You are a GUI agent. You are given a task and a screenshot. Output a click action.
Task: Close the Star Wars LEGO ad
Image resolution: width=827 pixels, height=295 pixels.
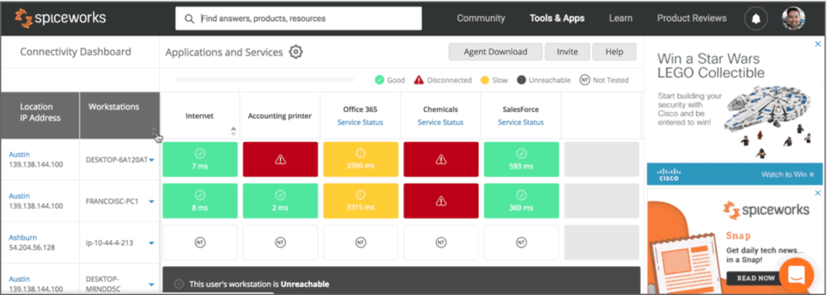click(x=817, y=44)
